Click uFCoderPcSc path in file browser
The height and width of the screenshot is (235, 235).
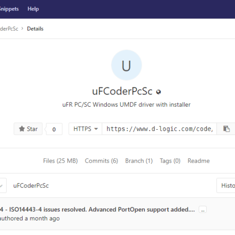31,186
